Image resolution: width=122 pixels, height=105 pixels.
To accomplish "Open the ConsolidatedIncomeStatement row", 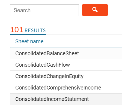I will [66, 99].
